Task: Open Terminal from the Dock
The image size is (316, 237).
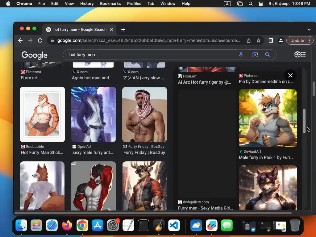Action: click(143, 225)
